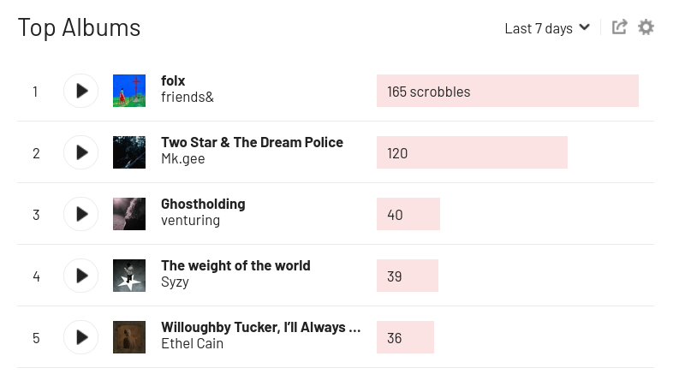Play The weight of the world
The width and height of the screenshot is (691, 374).
click(81, 276)
